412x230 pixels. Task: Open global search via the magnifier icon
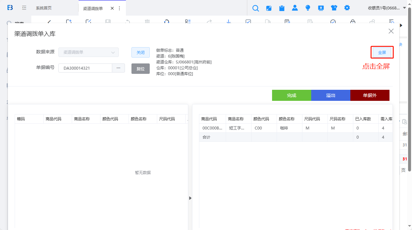[256, 8]
